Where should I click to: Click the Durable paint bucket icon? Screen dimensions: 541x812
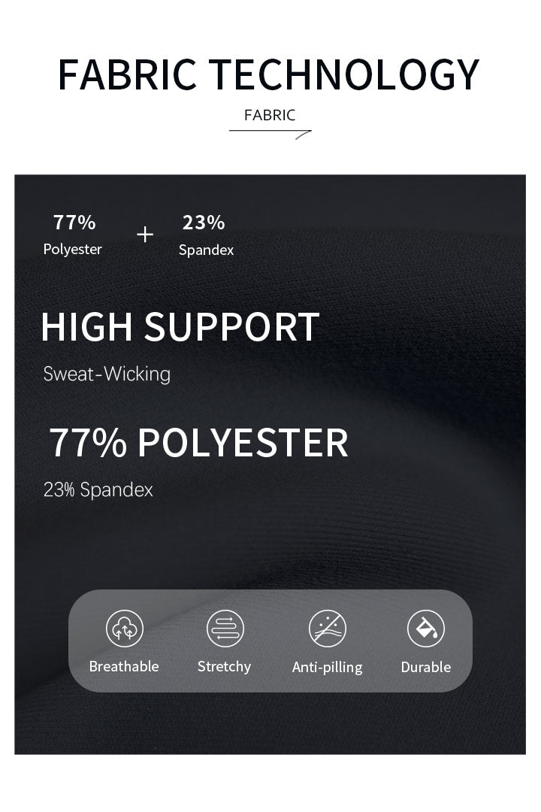tap(426, 629)
